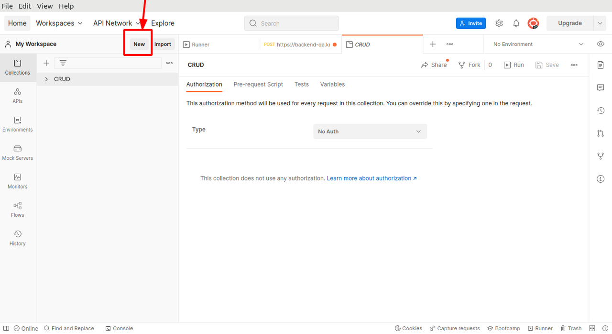Open the Upgrade dropdown arrow
612x334 pixels.
tap(600, 23)
